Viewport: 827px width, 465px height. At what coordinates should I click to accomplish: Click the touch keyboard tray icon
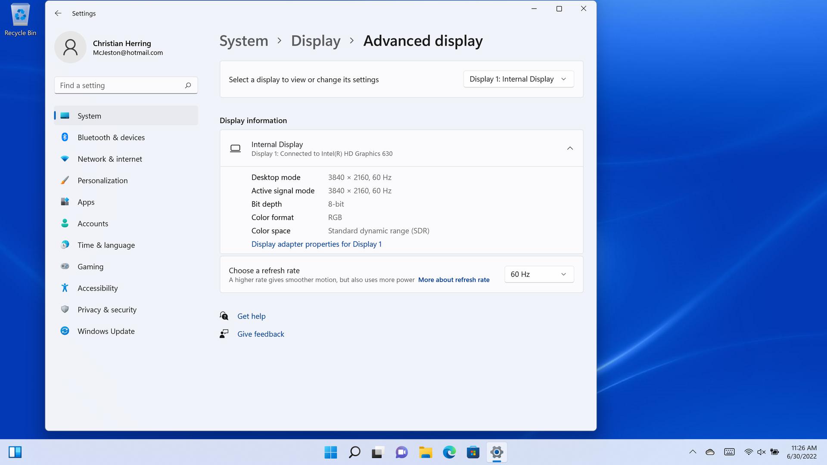[x=729, y=452]
